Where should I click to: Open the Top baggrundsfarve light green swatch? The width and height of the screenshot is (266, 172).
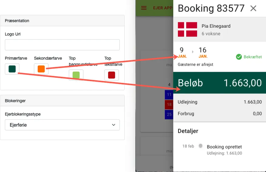[x=76, y=75]
